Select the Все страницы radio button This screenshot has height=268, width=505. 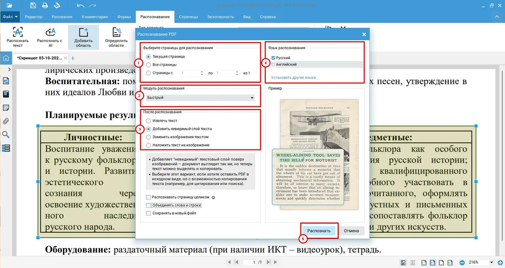point(148,65)
